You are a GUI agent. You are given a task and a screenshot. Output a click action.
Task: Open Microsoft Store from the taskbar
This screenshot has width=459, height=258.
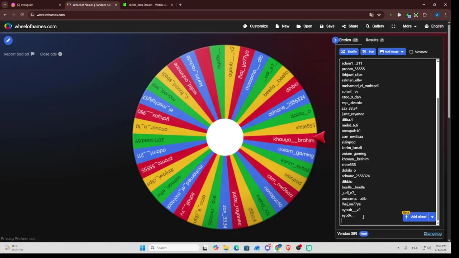[x=247, y=248]
